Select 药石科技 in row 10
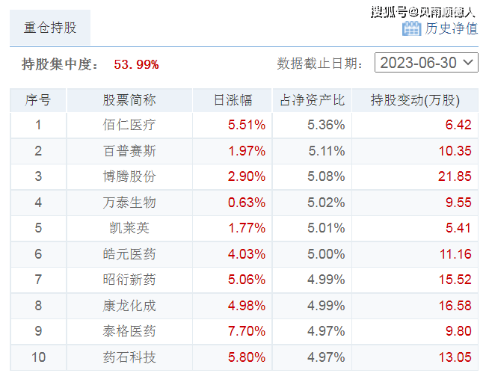 tap(129, 357)
